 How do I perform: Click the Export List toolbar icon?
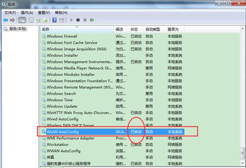(45, 20)
